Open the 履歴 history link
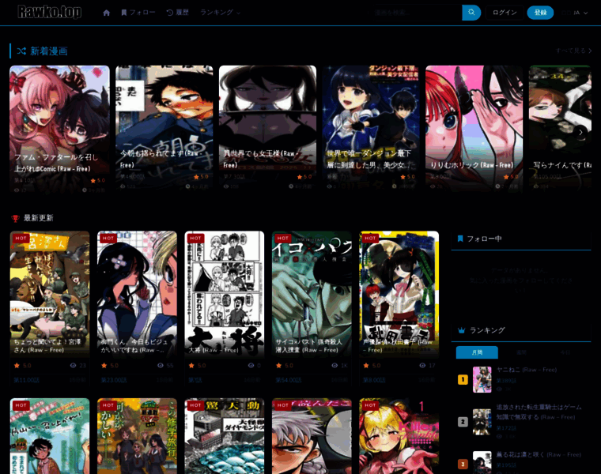Image resolution: width=601 pixels, height=474 pixels. (178, 13)
